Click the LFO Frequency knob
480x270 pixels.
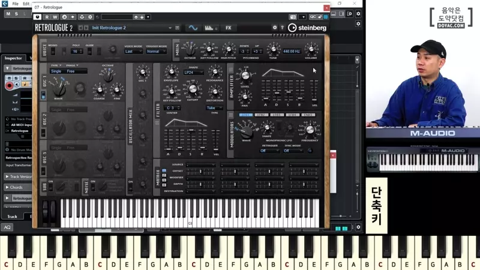310,130
